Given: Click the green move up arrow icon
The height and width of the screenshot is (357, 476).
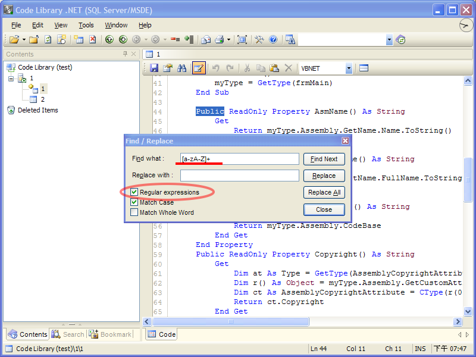Looking at the screenshot, I should [109, 39].
